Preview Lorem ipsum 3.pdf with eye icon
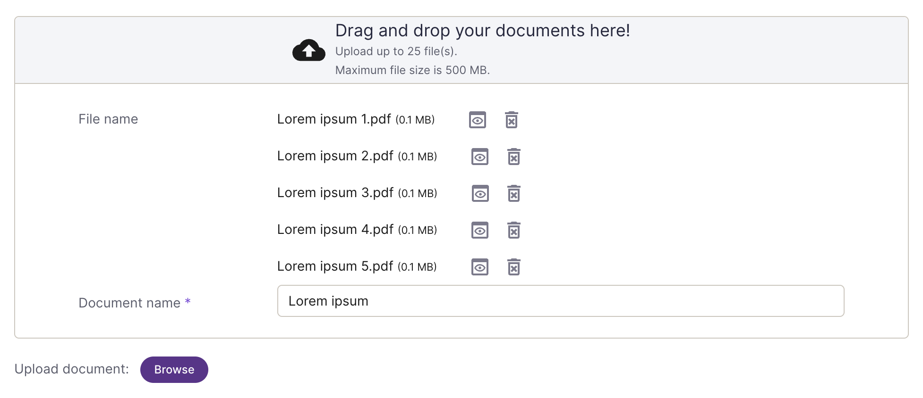 coord(480,193)
